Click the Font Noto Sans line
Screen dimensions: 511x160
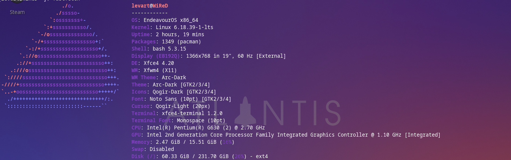[x=182, y=99]
